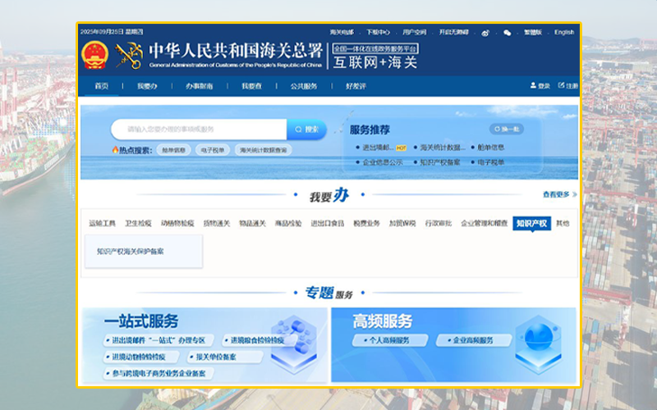This screenshot has height=410, width=657.
Task: Open 报关单位备案 one-stop service link
Action: [225, 357]
